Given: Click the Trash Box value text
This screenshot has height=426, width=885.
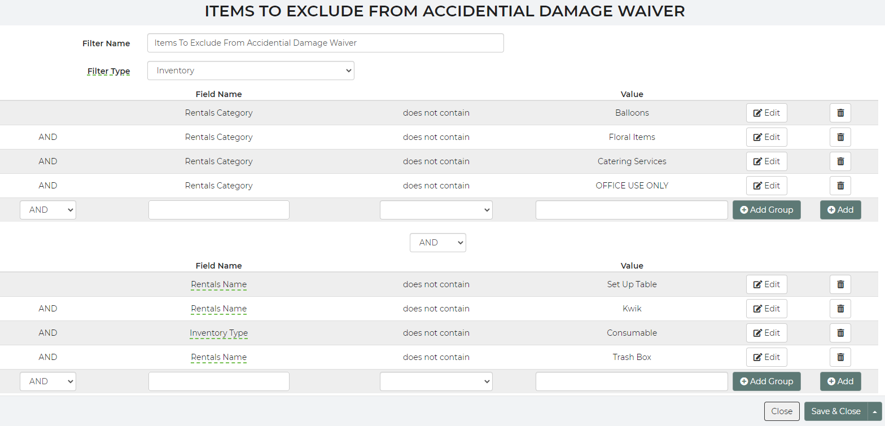Looking at the screenshot, I should coord(632,357).
